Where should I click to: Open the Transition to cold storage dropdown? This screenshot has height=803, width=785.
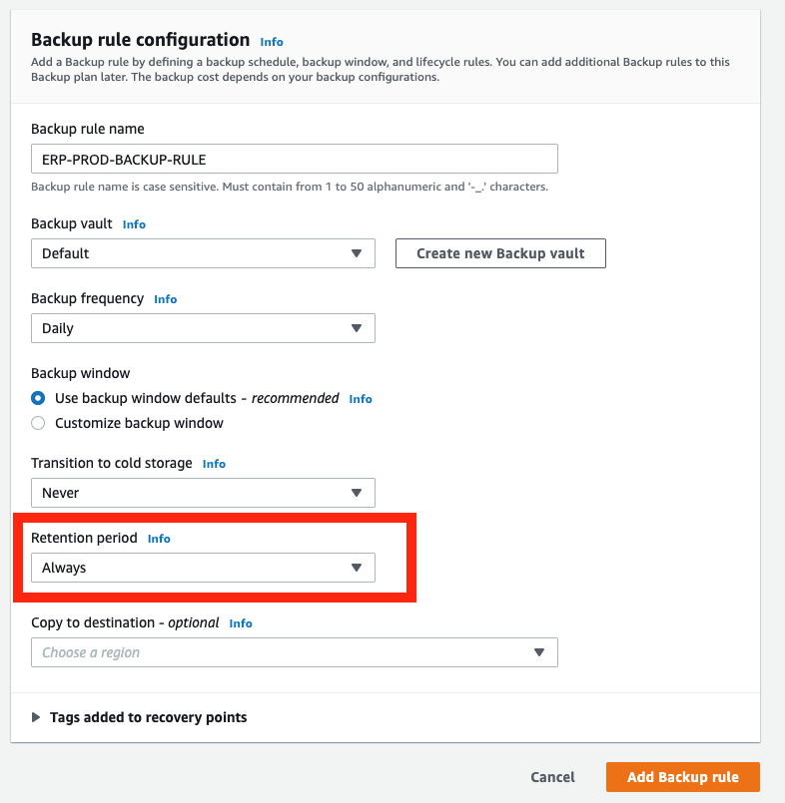coord(203,493)
